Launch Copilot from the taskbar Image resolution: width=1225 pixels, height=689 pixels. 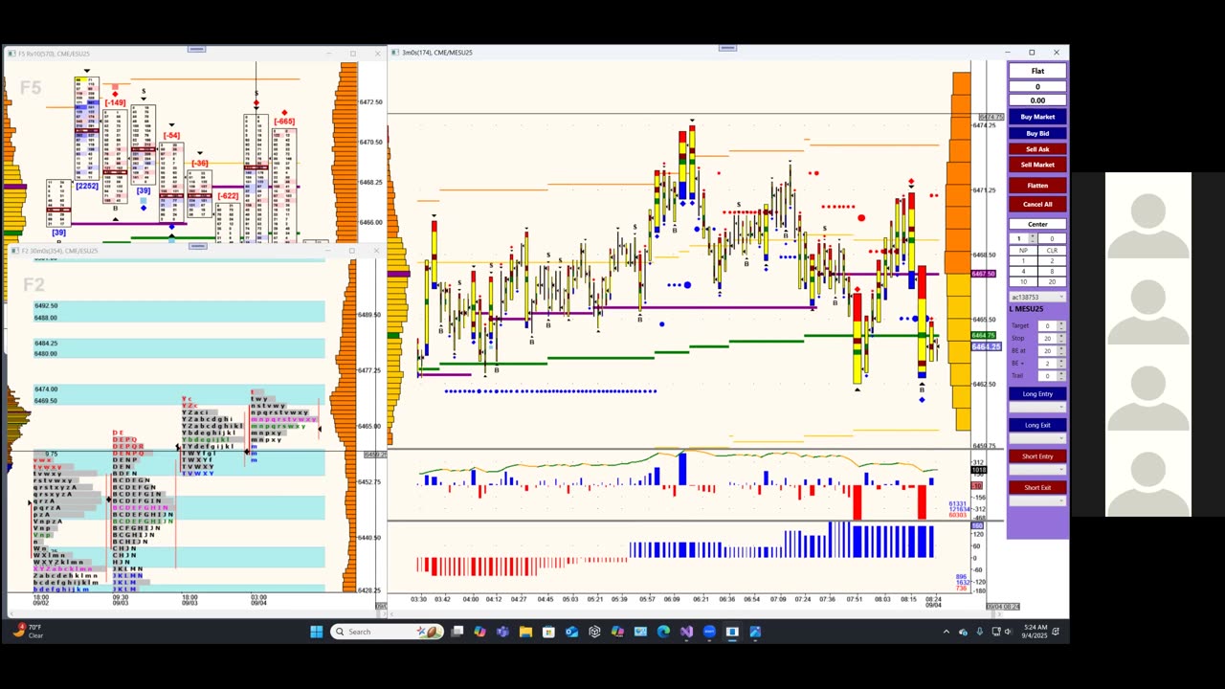tap(479, 632)
